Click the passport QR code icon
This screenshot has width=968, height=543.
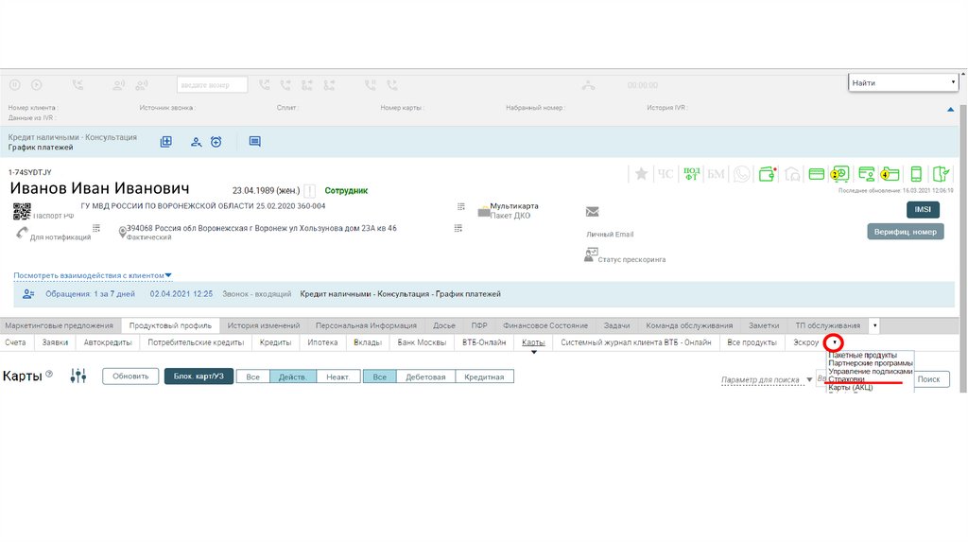[x=22, y=211]
